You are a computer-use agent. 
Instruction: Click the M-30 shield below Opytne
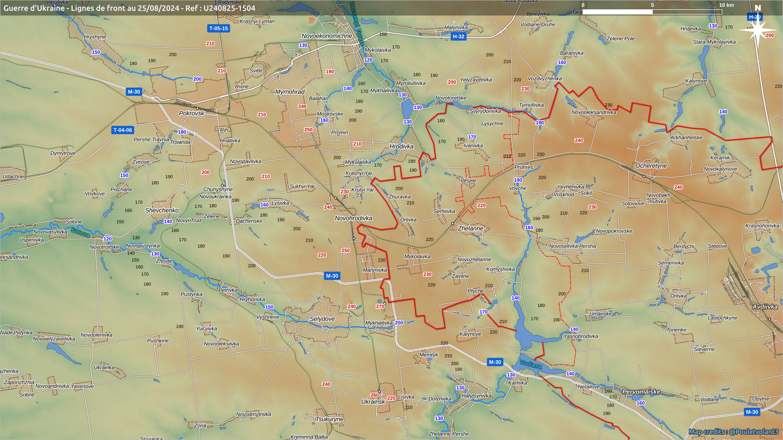pos(752,412)
